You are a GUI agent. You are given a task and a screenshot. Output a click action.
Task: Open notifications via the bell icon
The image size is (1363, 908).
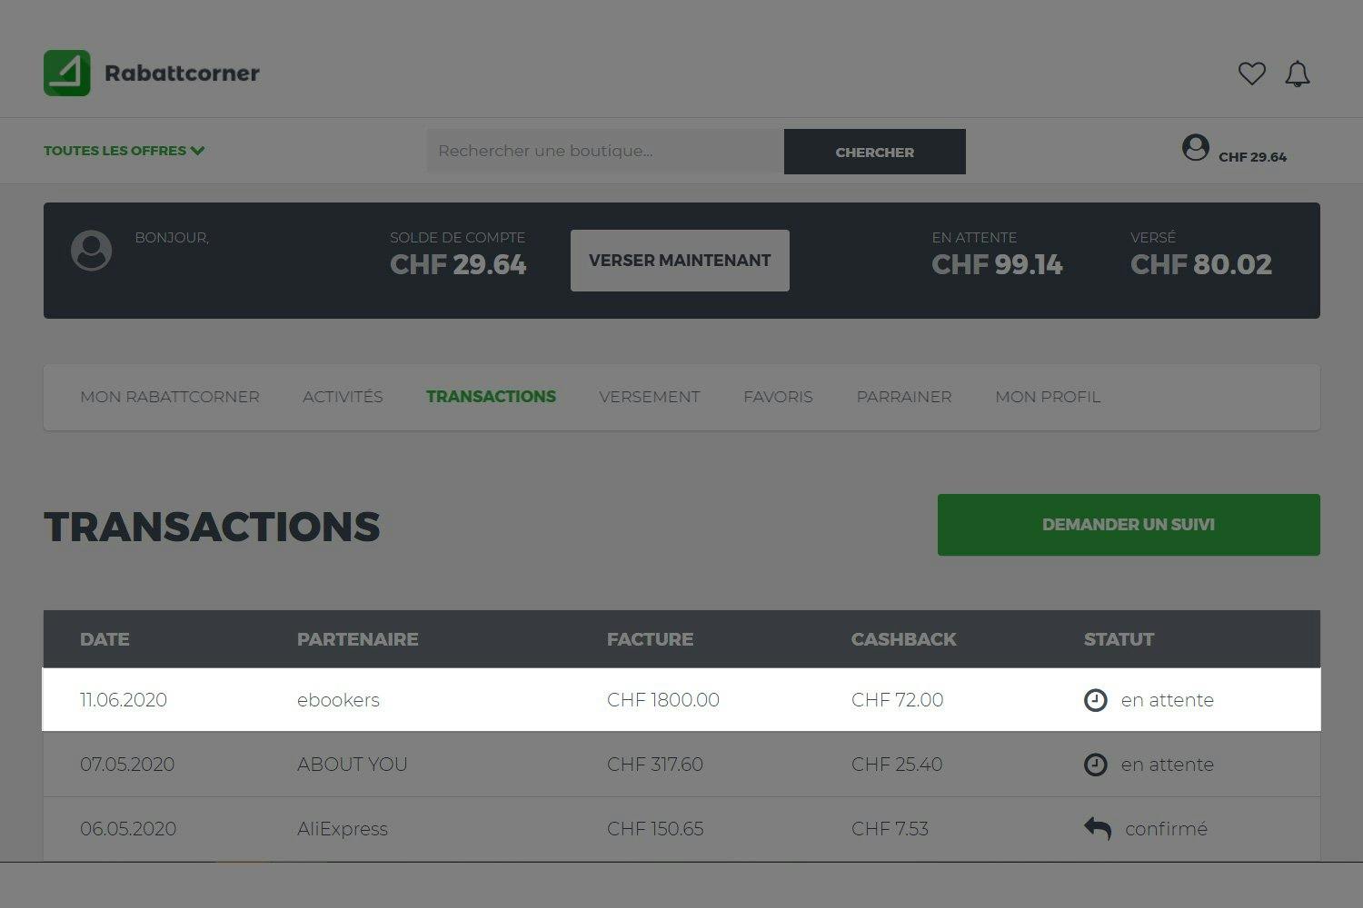(1298, 74)
